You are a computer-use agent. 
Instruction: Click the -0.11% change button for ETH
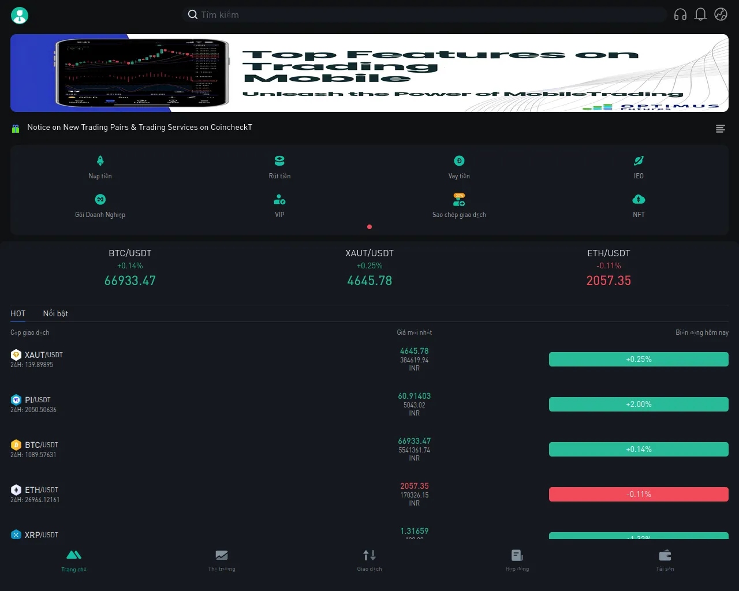point(639,494)
